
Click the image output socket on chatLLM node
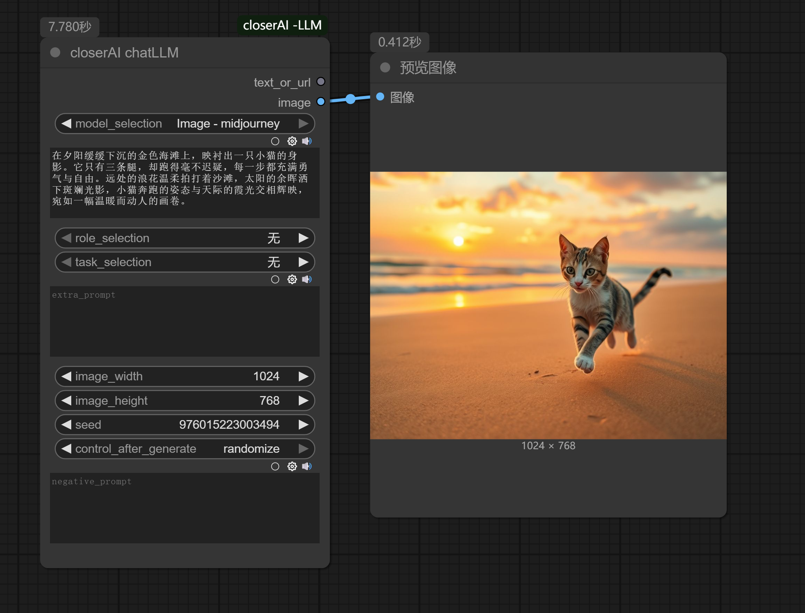coord(321,102)
